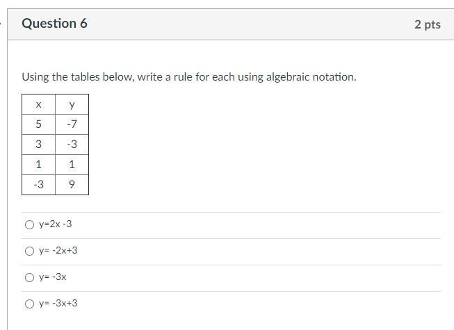The height and width of the screenshot is (330, 454).
Task: Click the y-column cell containing 1
Action: pos(72,165)
